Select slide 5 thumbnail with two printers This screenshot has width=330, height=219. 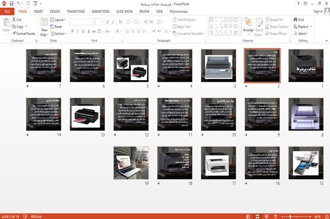point(131,65)
